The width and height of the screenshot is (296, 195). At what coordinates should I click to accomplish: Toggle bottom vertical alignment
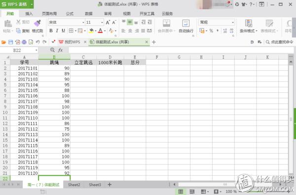(x=136, y=23)
